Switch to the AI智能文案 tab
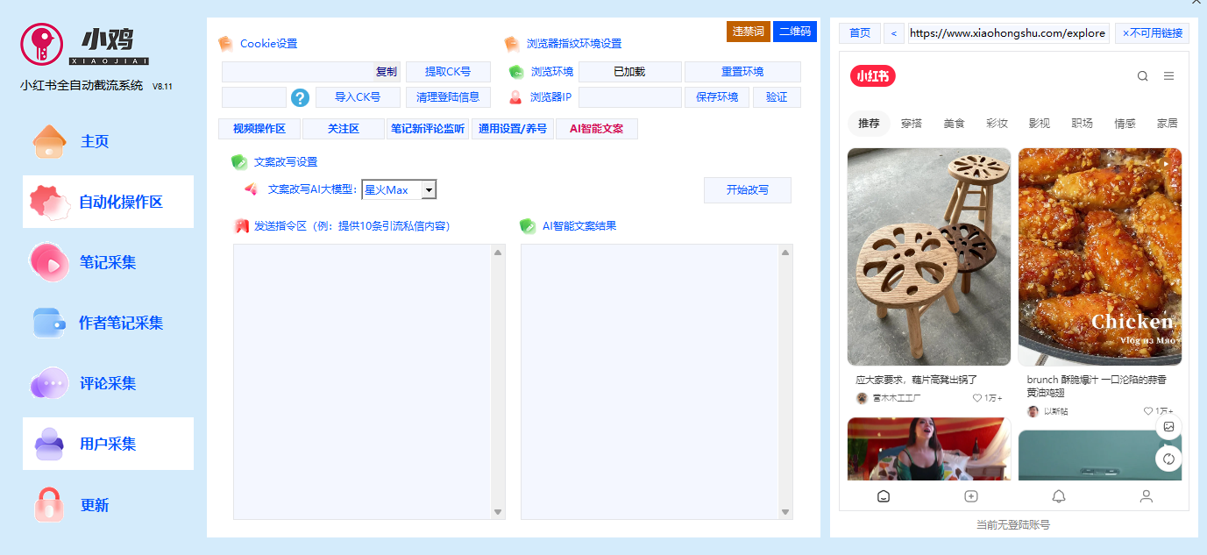 pos(596,128)
